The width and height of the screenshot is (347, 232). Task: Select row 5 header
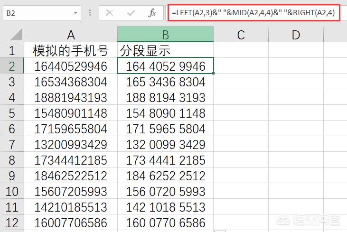coord(12,112)
